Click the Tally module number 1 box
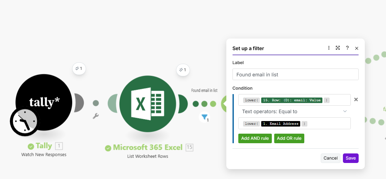 pos(59,146)
